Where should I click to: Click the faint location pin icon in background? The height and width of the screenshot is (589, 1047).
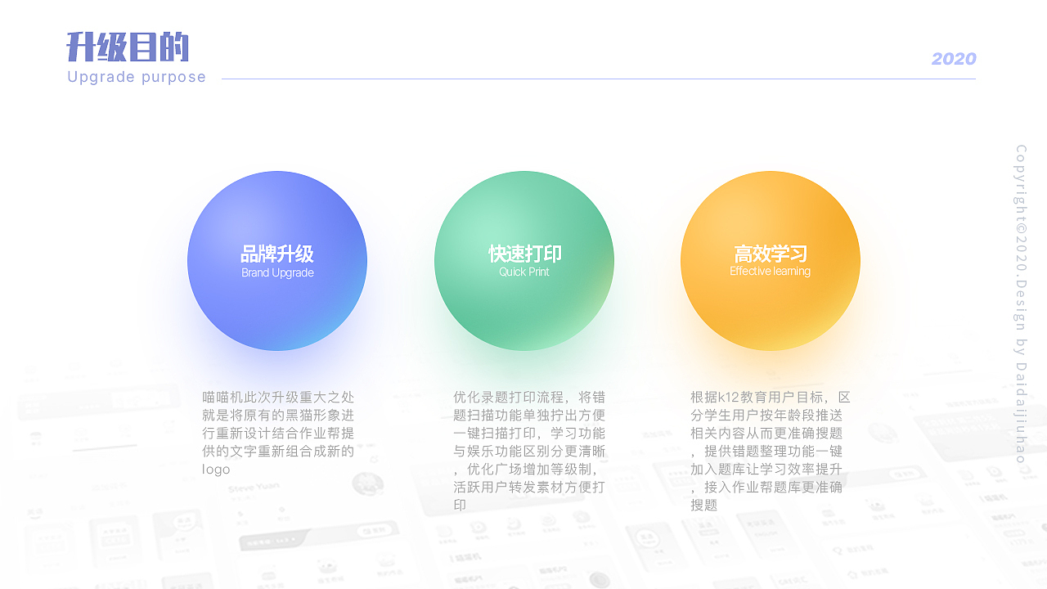837,550
